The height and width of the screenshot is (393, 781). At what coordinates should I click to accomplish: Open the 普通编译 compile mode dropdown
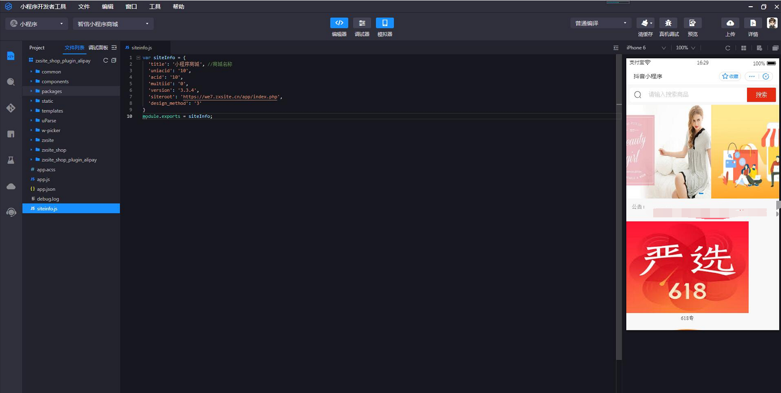(x=601, y=23)
